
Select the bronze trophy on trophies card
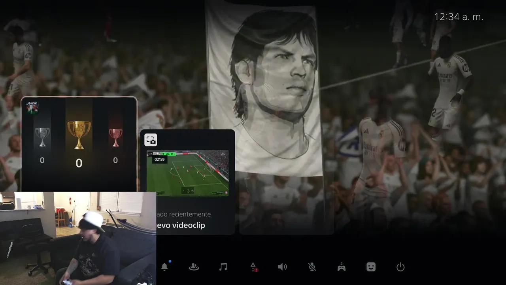pyautogui.click(x=115, y=137)
